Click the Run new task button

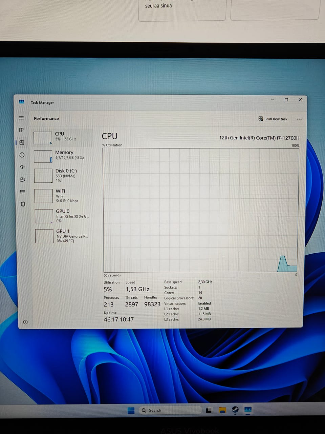pyautogui.click(x=273, y=119)
